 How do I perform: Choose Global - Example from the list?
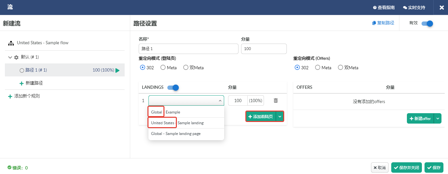186,112
